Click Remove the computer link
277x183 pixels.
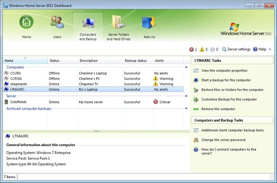[218, 109]
